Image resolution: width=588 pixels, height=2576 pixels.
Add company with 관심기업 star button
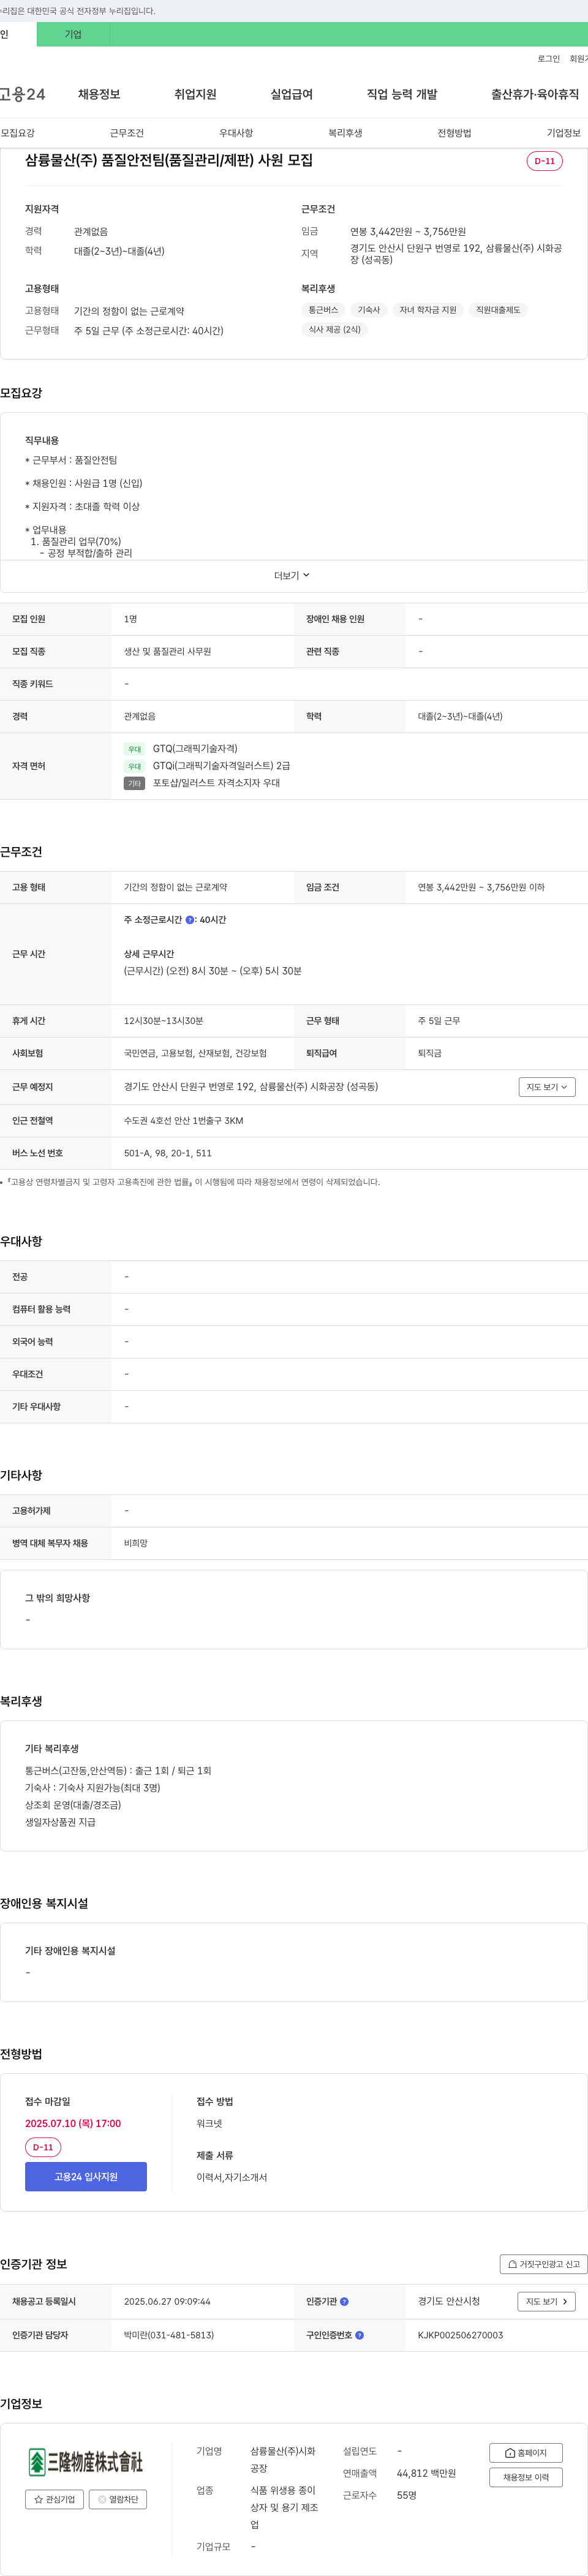[54, 2499]
